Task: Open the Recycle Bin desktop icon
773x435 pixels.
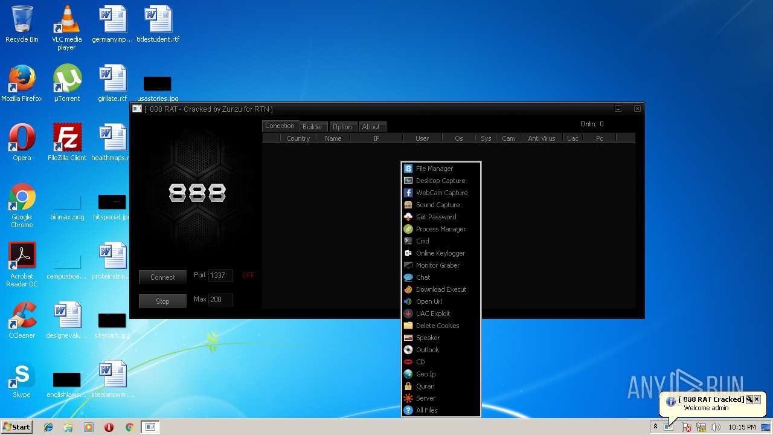Action: (22, 24)
